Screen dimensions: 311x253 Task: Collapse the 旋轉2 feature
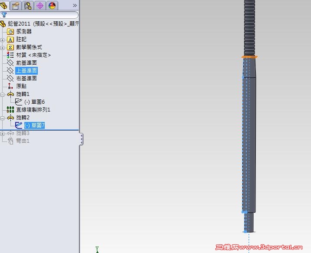(2, 118)
